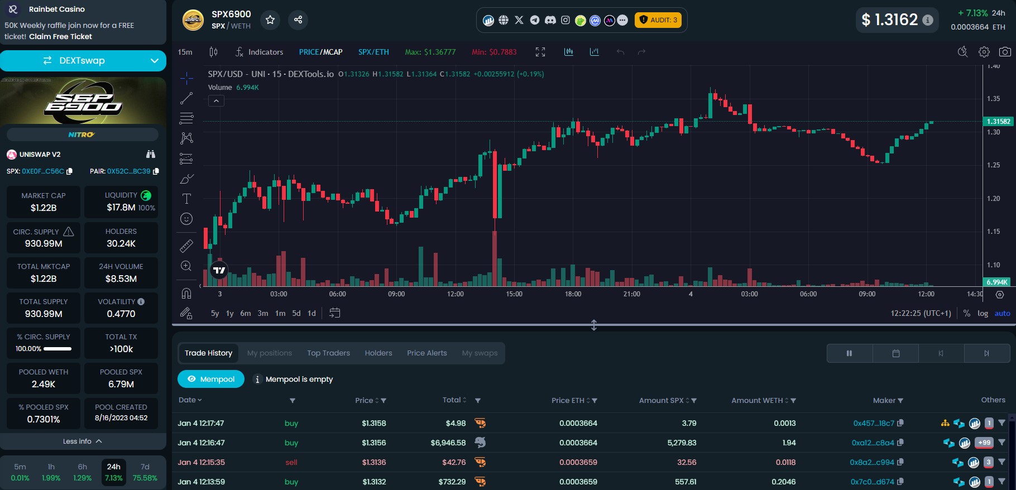Open the website globe icon
This screenshot has height=490, width=1016.
pyautogui.click(x=504, y=20)
